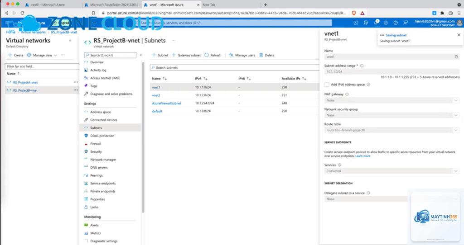Screen dimensions: 464x245
Task: Click the DDoS protection shield icon
Action: [86, 136]
